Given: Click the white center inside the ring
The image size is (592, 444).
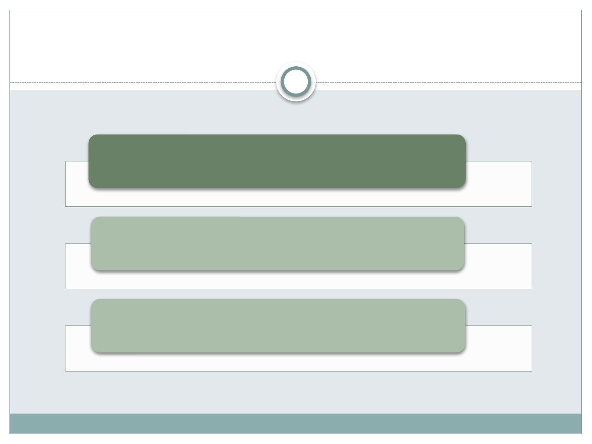Looking at the screenshot, I should click(296, 82).
